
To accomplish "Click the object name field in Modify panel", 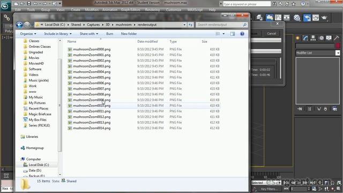I will (315, 45).
